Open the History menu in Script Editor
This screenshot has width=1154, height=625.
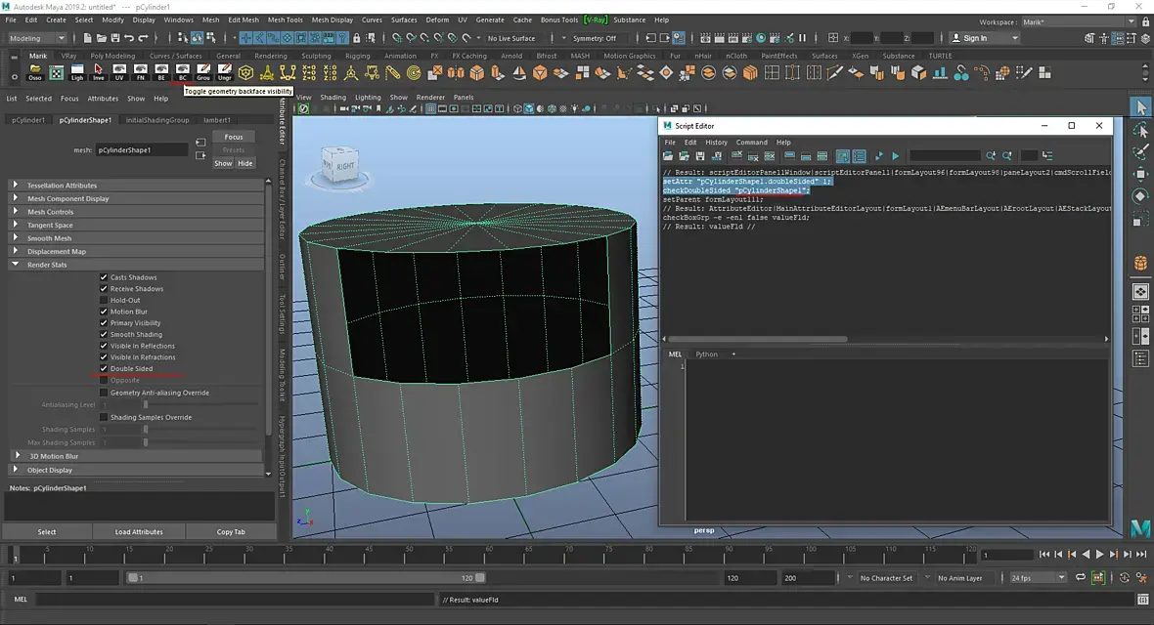click(x=715, y=143)
